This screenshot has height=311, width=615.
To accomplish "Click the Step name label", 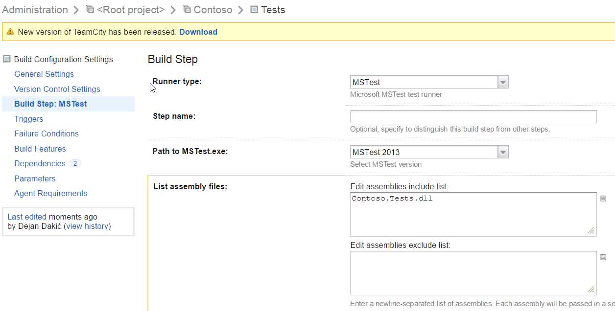I will point(174,116).
